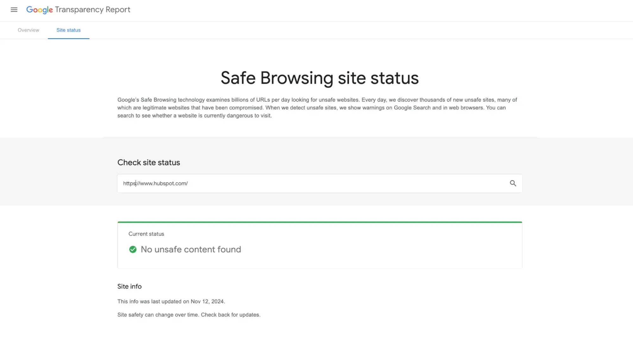The height and width of the screenshot is (337, 633).
Task: Click the Google logo
Action: click(39, 10)
